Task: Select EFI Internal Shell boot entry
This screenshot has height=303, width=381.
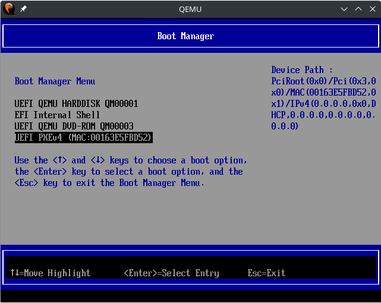Action: click(57, 115)
